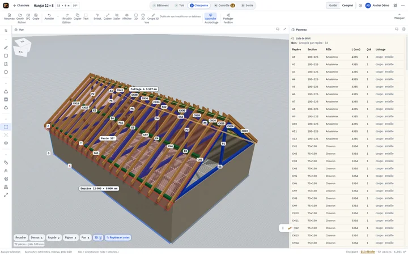This screenshot has height=255, width=408.
Task: Go to the Bâtiment step
Action: point(160,6)
